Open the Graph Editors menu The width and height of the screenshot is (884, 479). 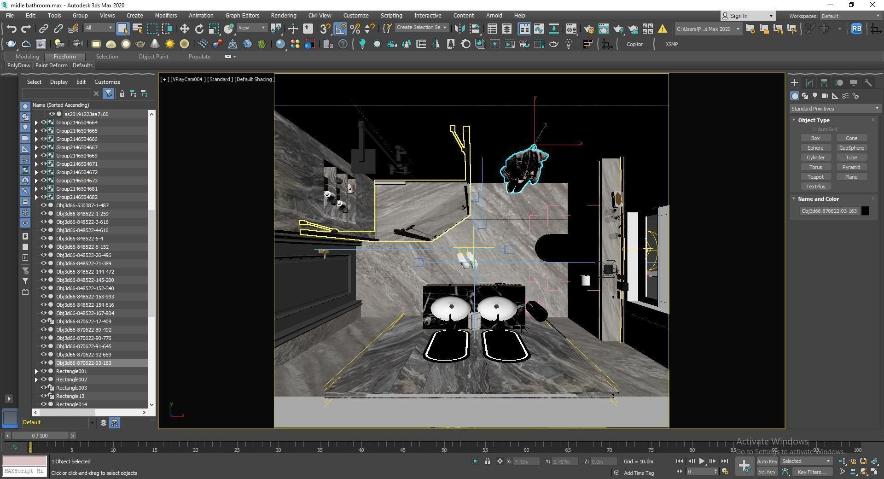(x=242, y=16)
